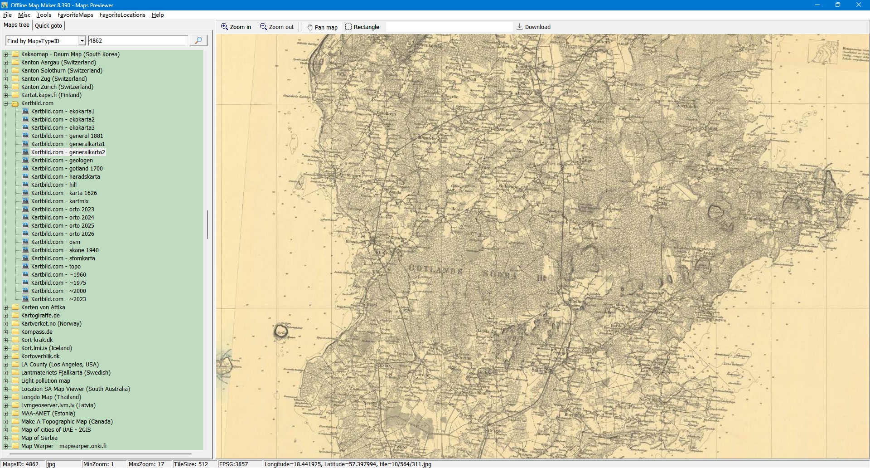The width and height of the screenshot is (870, 468).
Task: Open the FavoriteMaps menu
Action: (x=75, y=15)
